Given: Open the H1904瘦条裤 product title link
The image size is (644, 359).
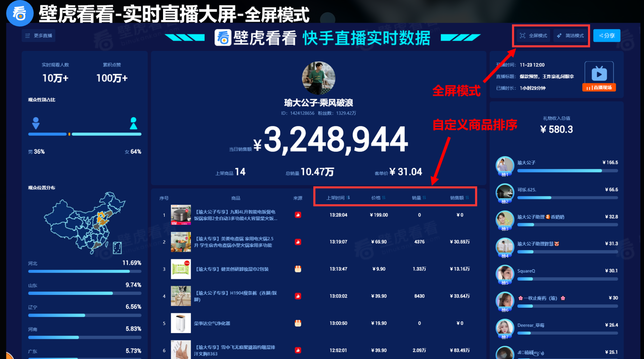Looking at the screenshot, I should [235, 296].
